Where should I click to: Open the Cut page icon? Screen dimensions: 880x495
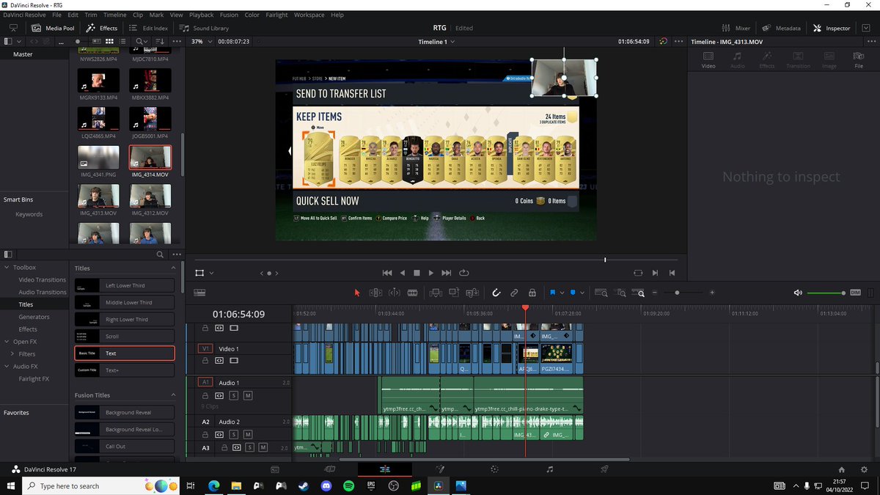coord(330,469)
